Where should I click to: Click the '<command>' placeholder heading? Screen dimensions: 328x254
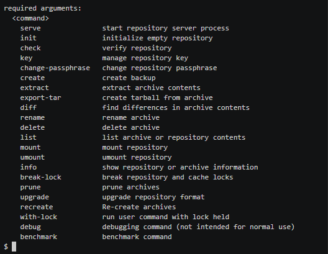tap(30, 19)
